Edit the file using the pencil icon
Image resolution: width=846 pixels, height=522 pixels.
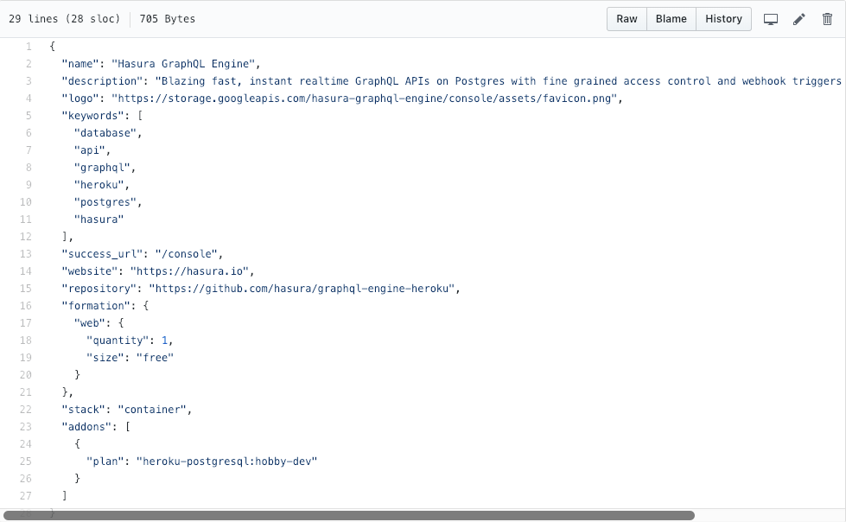tap(798, 18)
